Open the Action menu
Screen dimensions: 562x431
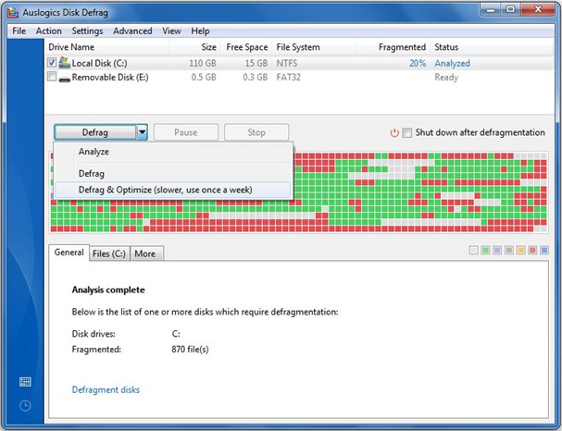[49, 31]
